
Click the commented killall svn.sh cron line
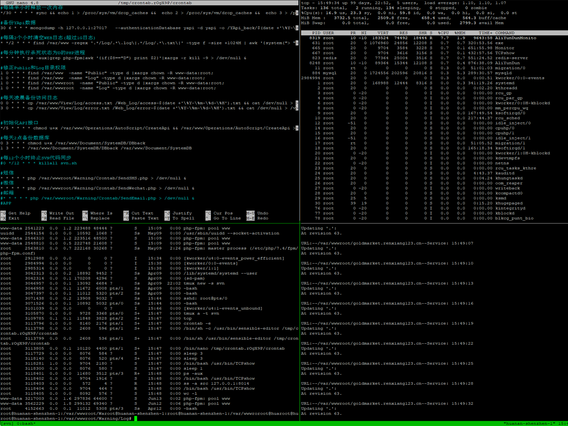39,163
